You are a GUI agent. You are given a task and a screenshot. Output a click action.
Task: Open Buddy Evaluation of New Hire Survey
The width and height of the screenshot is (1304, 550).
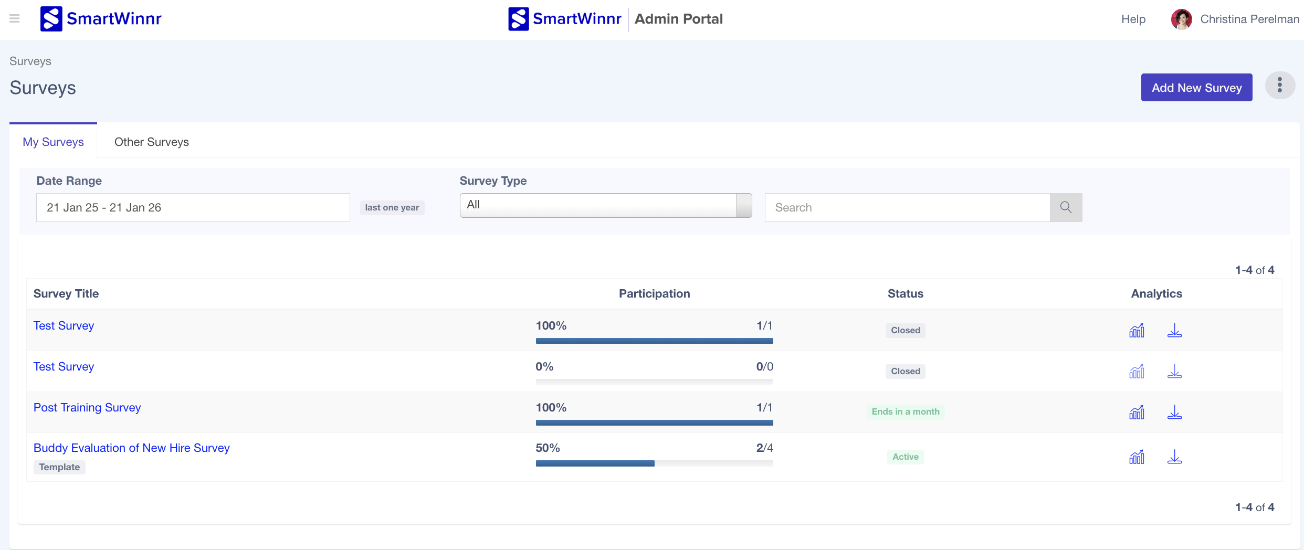click(131, 448)
